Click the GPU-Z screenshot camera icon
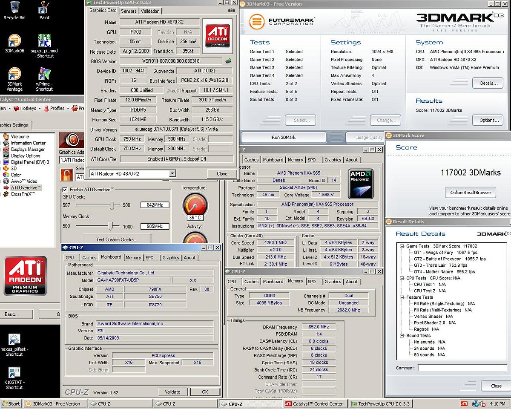 tap(231, 10)
